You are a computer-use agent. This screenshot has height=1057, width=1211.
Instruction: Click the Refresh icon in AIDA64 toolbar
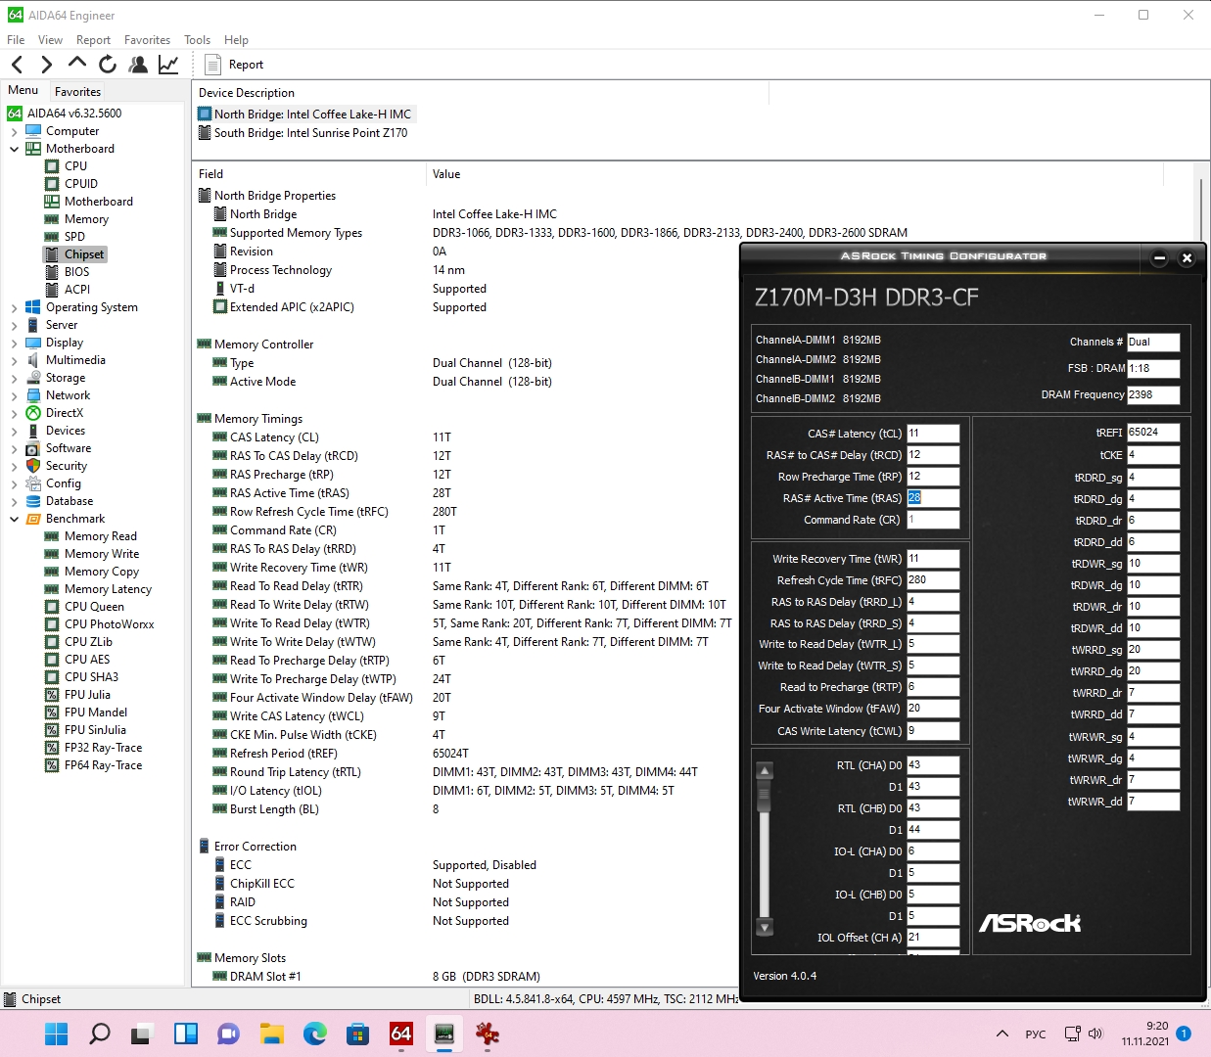pyautogui.click(x=108, y=65)
